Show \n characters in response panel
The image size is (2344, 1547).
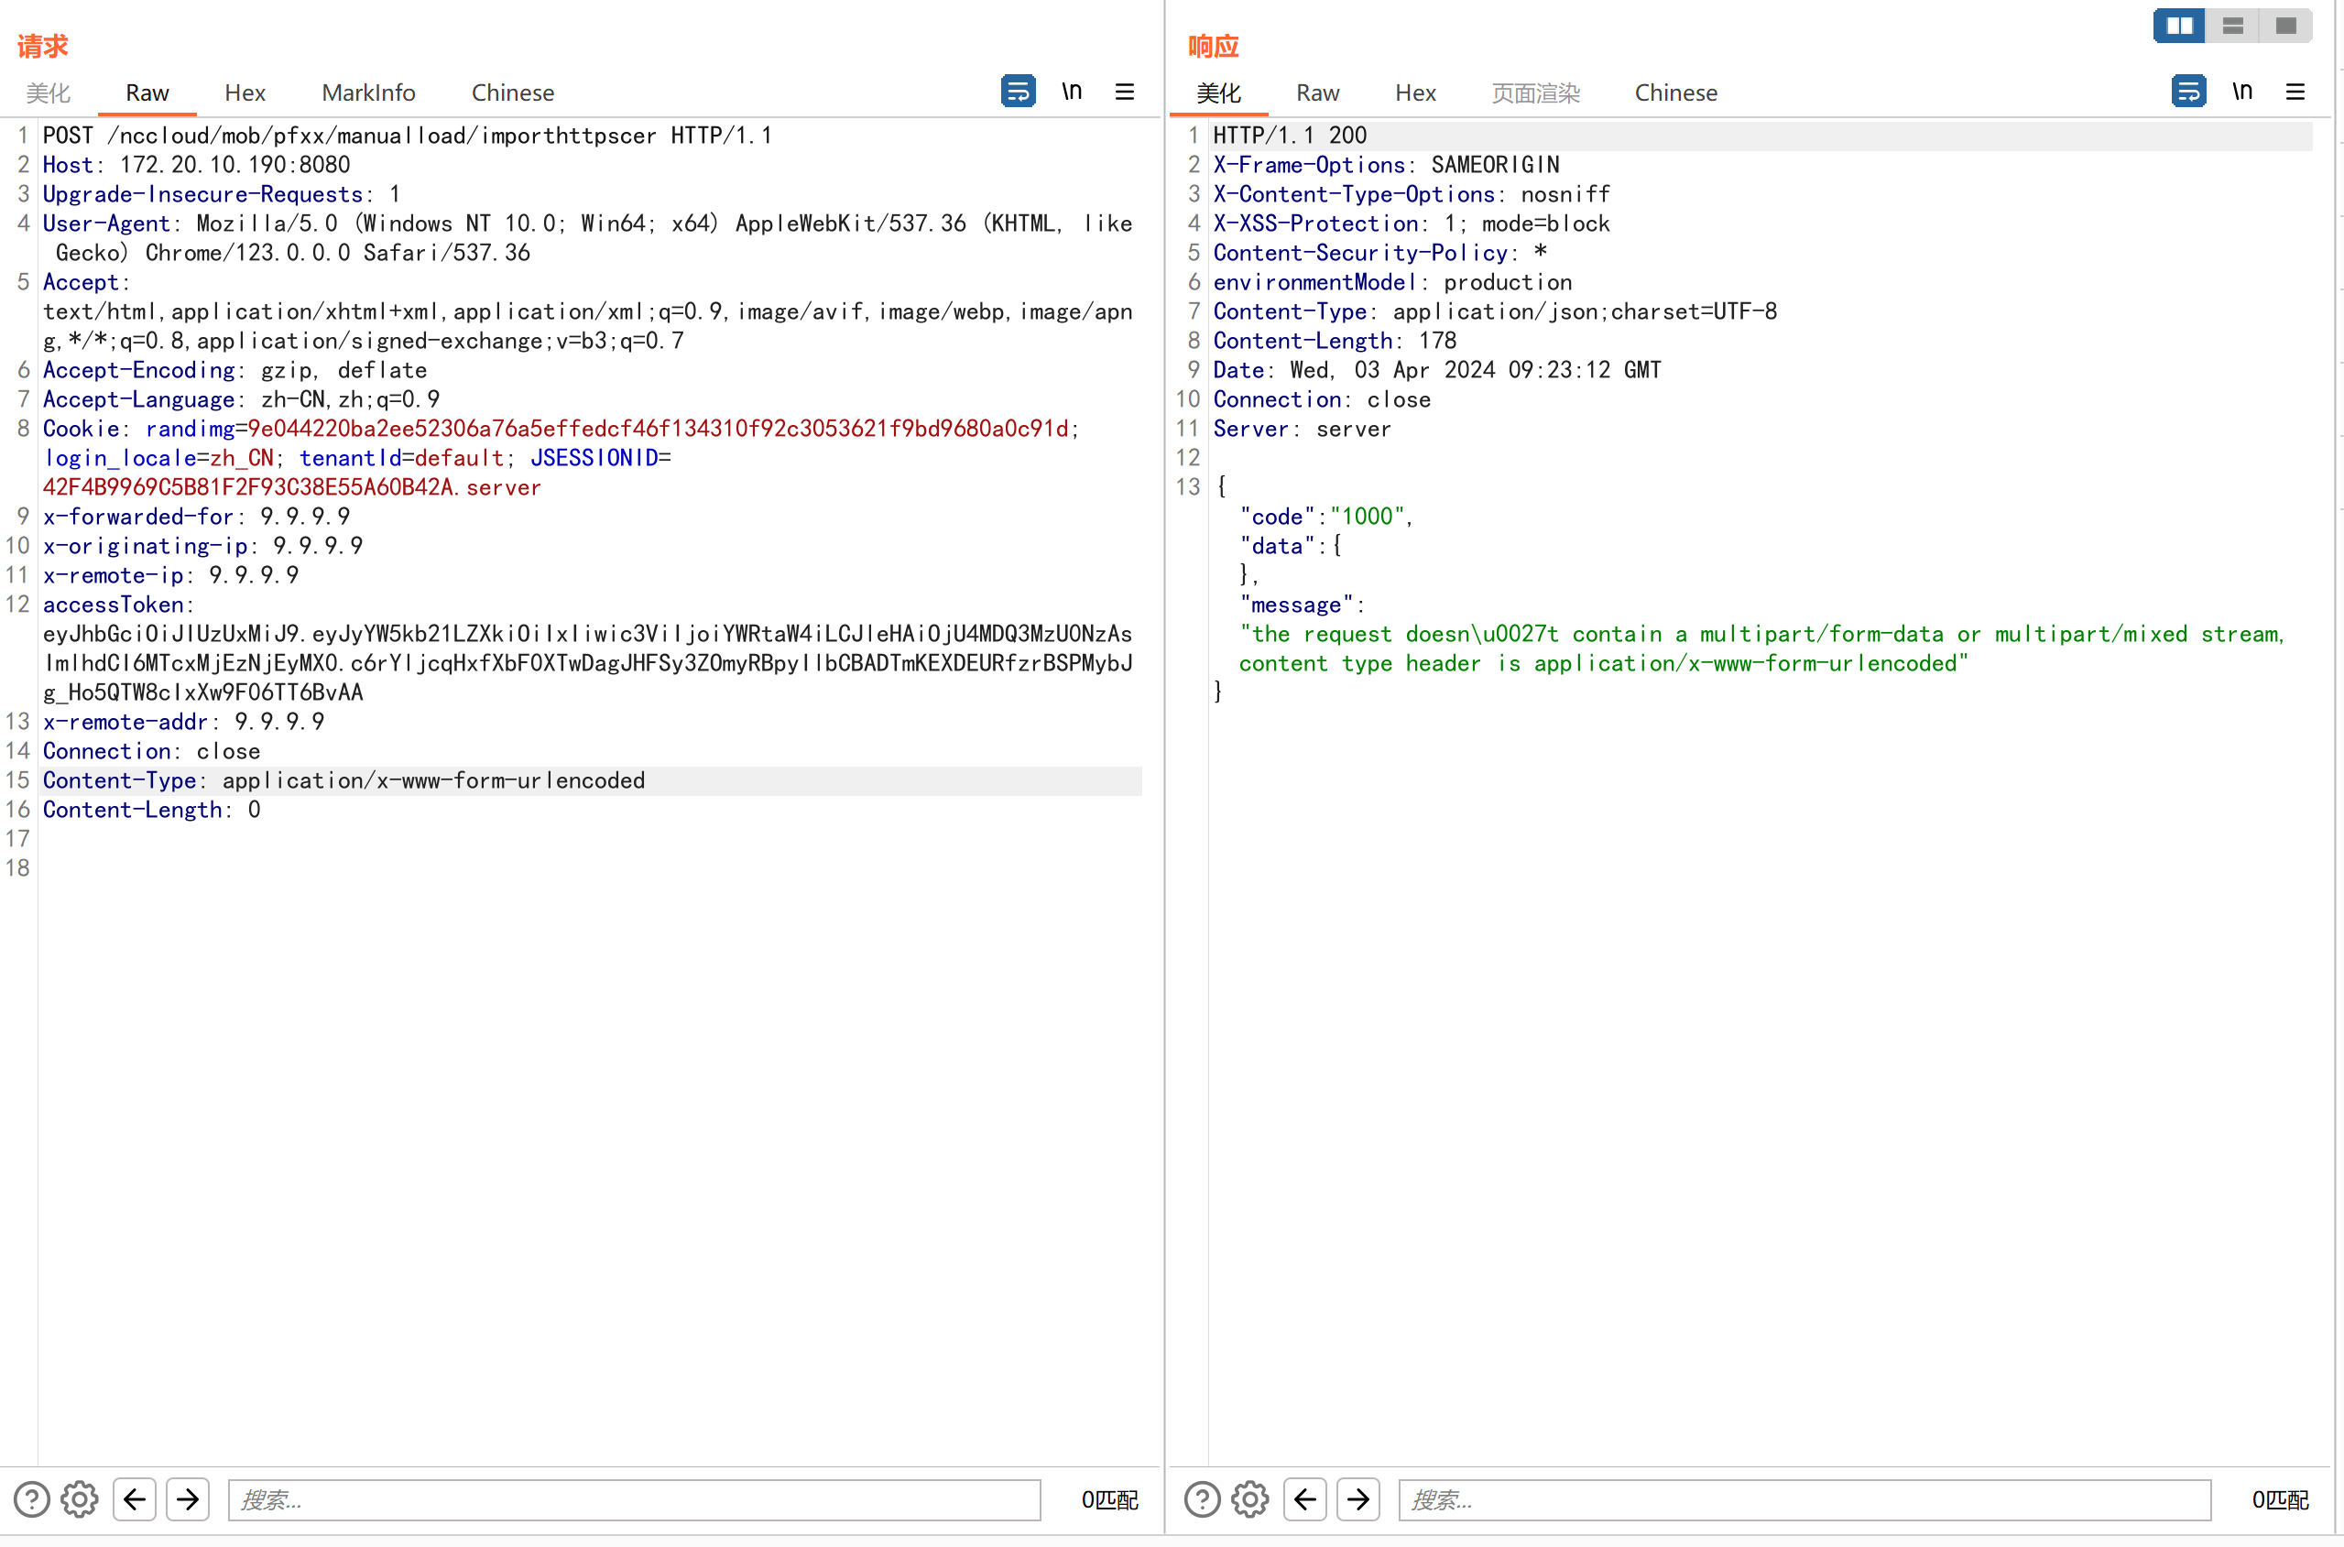point(2242,91)
